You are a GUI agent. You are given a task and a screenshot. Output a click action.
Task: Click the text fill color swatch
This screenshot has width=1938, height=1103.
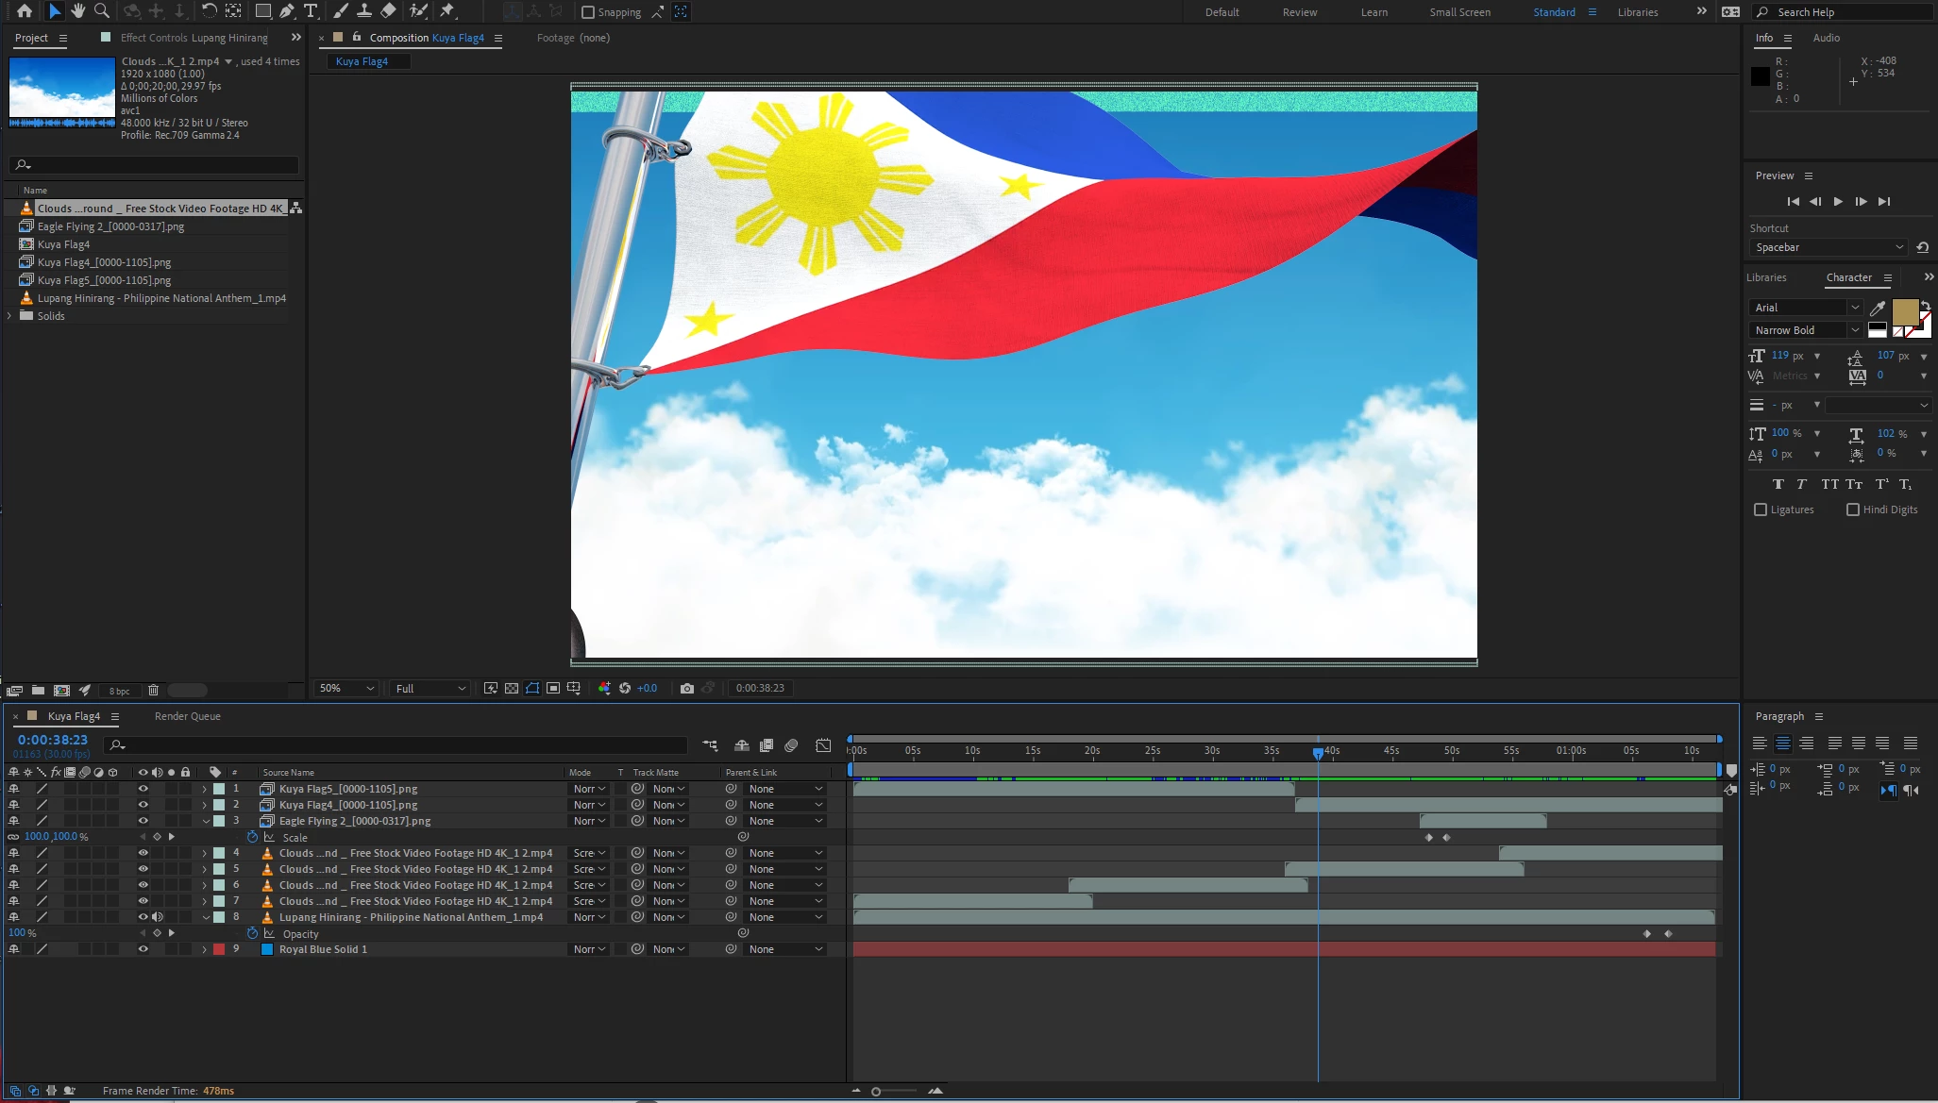[1905, 310]
